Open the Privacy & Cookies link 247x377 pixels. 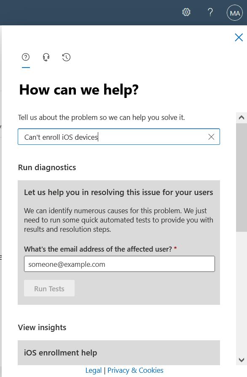tap(135, 371)
